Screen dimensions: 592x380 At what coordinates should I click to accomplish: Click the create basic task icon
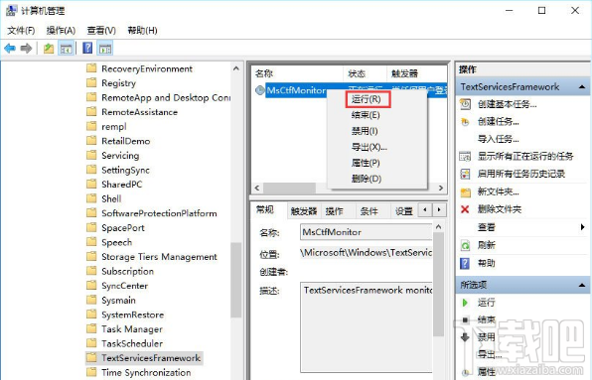465,104
